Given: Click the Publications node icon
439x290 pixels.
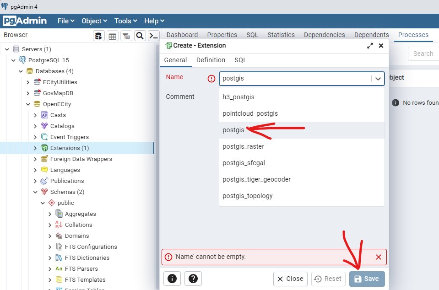Looking at the screenshot, I should pyautogui.click(x=44, y=181).
